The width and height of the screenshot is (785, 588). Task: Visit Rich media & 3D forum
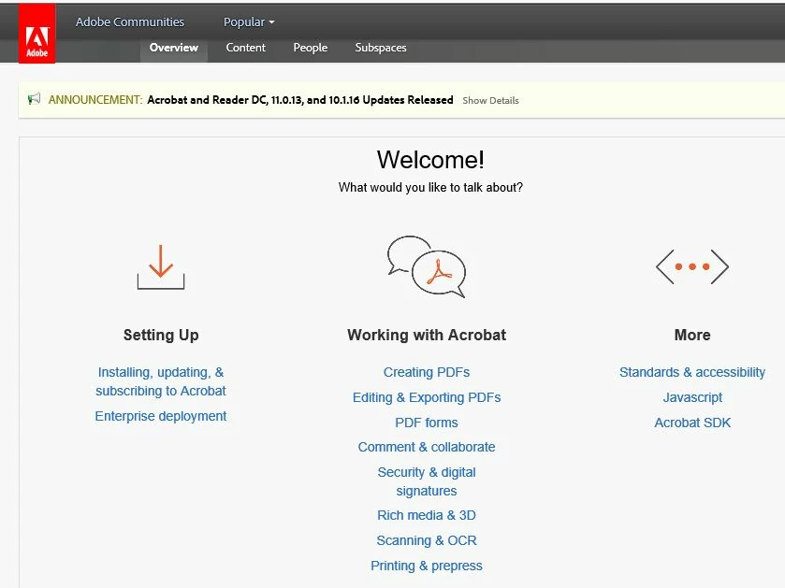427,515
